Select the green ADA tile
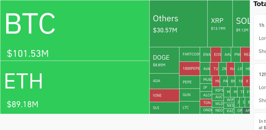The height and width of the screenshot is (130, 266). [x=164, y=81]
